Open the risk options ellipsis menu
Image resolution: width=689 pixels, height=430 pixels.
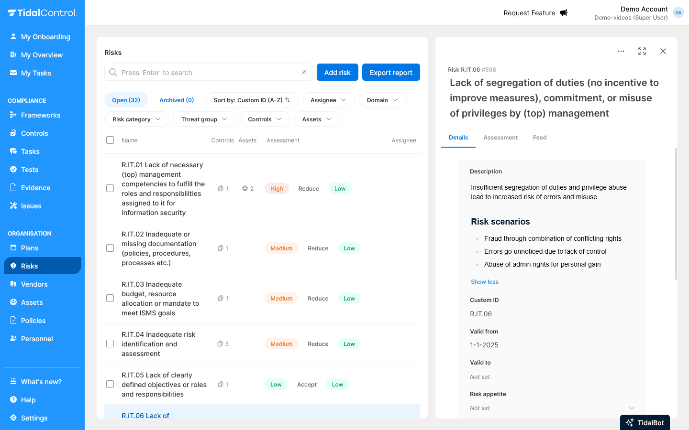click(621, 51)
